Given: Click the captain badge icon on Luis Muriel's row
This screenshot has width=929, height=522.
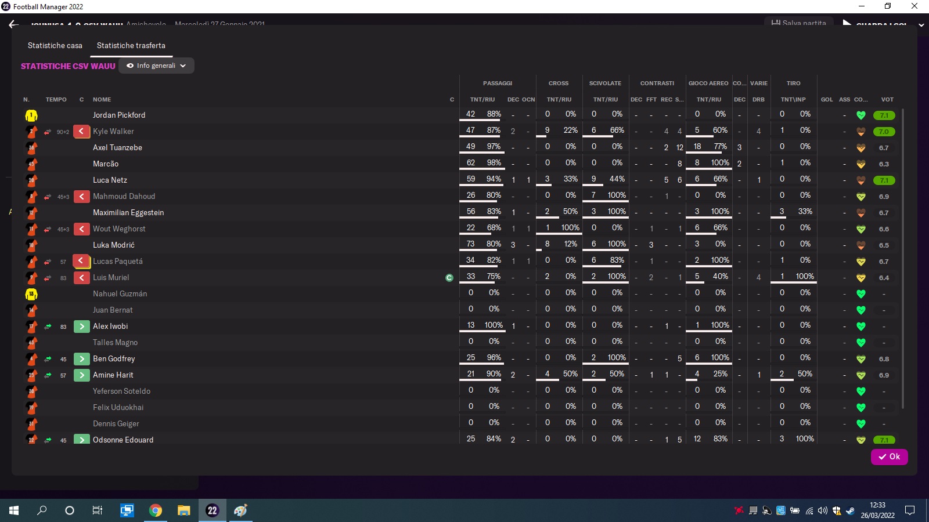Looking at the screenshot, I should click(449, 278).
